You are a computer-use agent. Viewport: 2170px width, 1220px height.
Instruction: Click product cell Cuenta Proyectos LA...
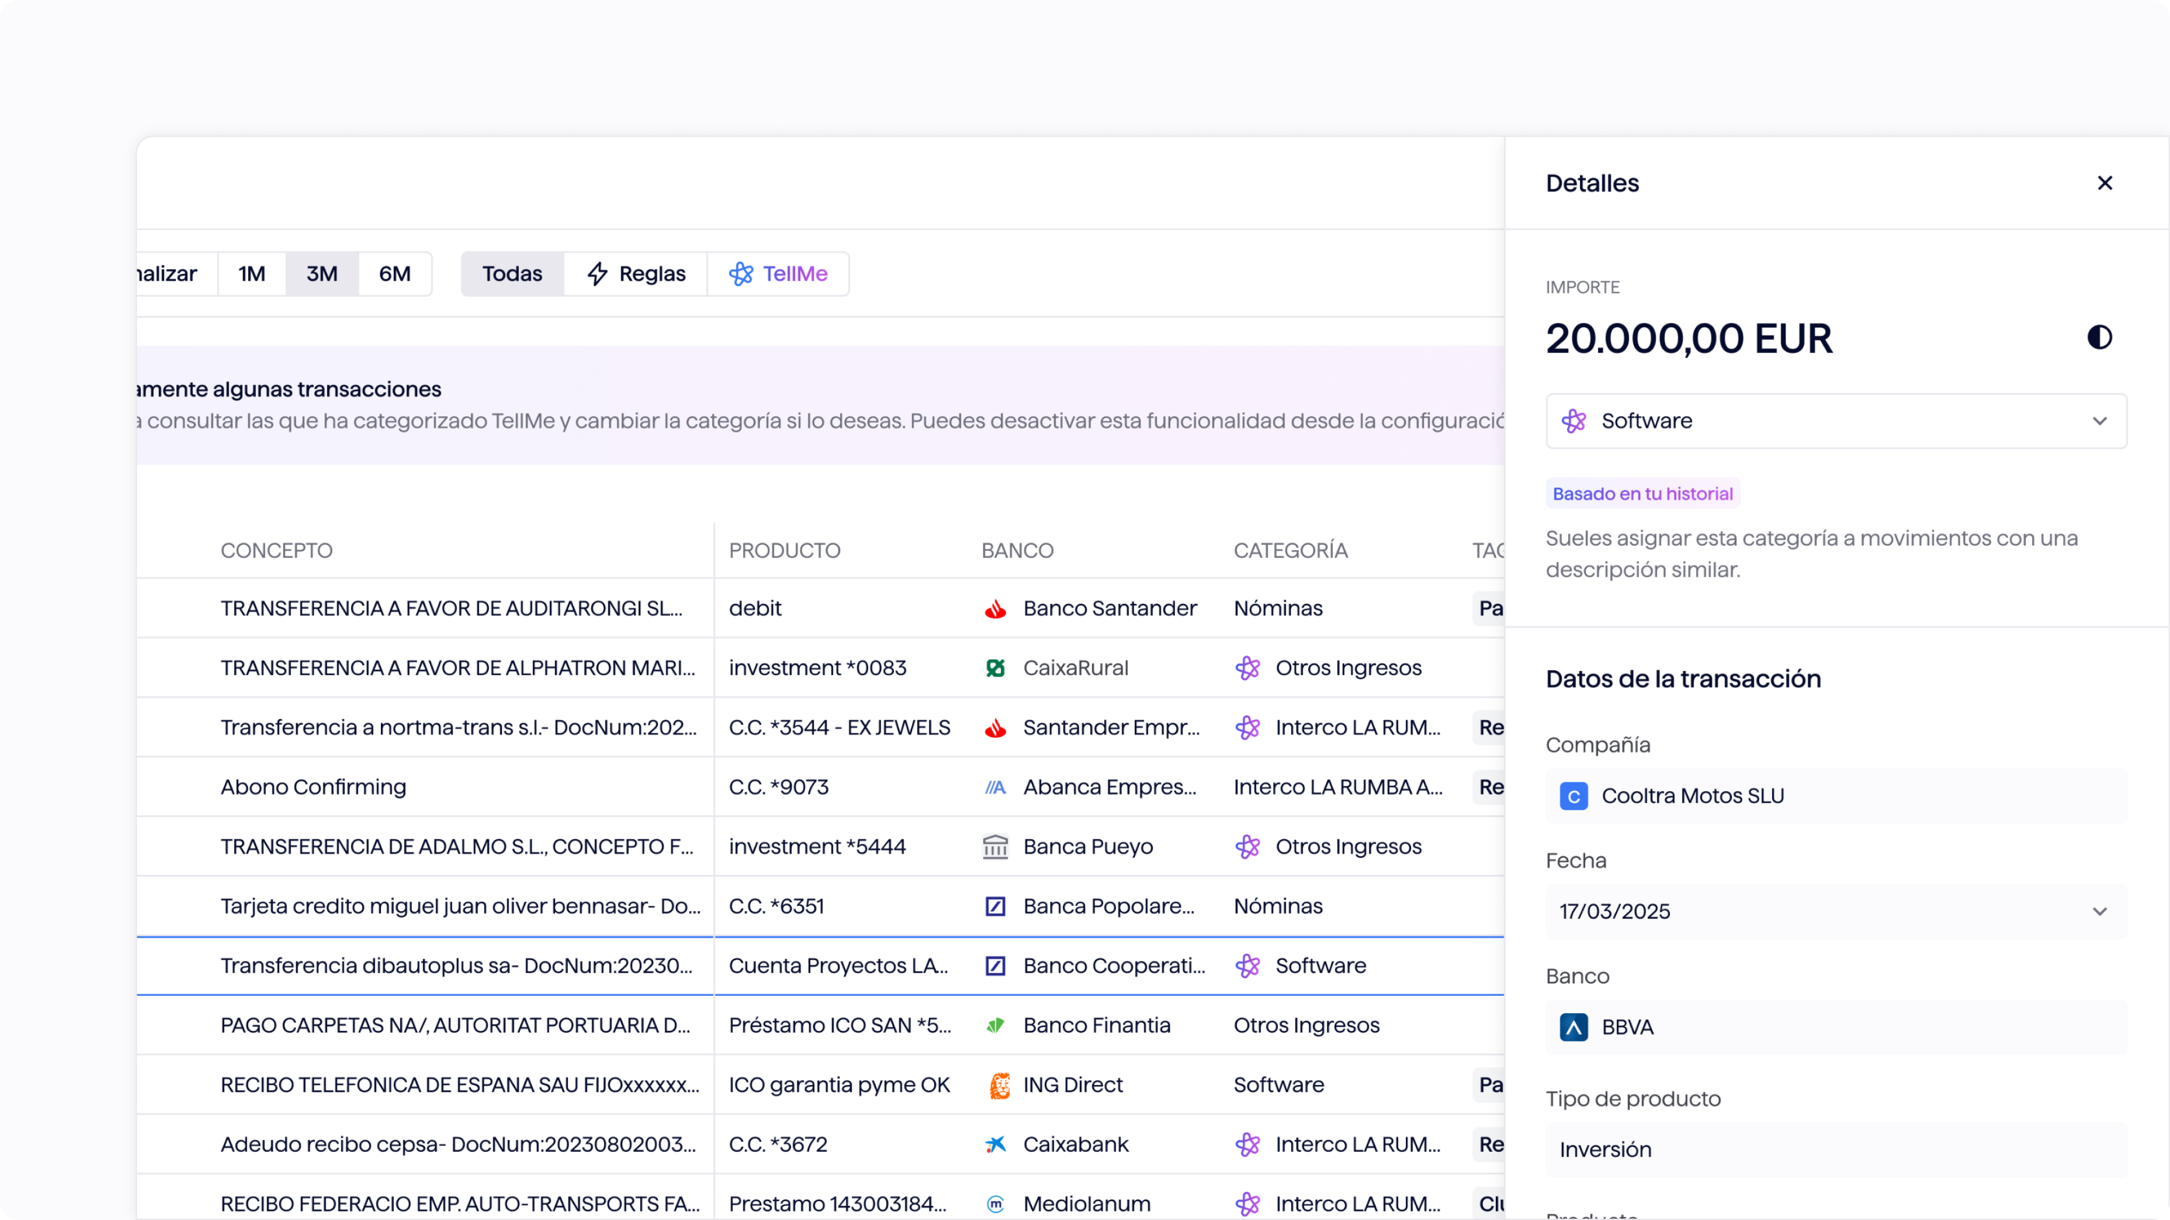pyautogui.click(x=838, y=966)
